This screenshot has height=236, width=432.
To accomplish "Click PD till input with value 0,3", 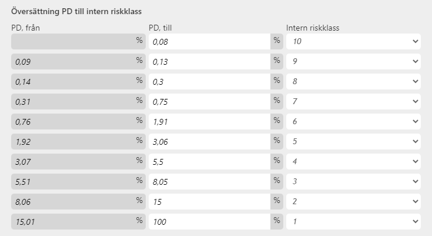I will pos(209,81).
